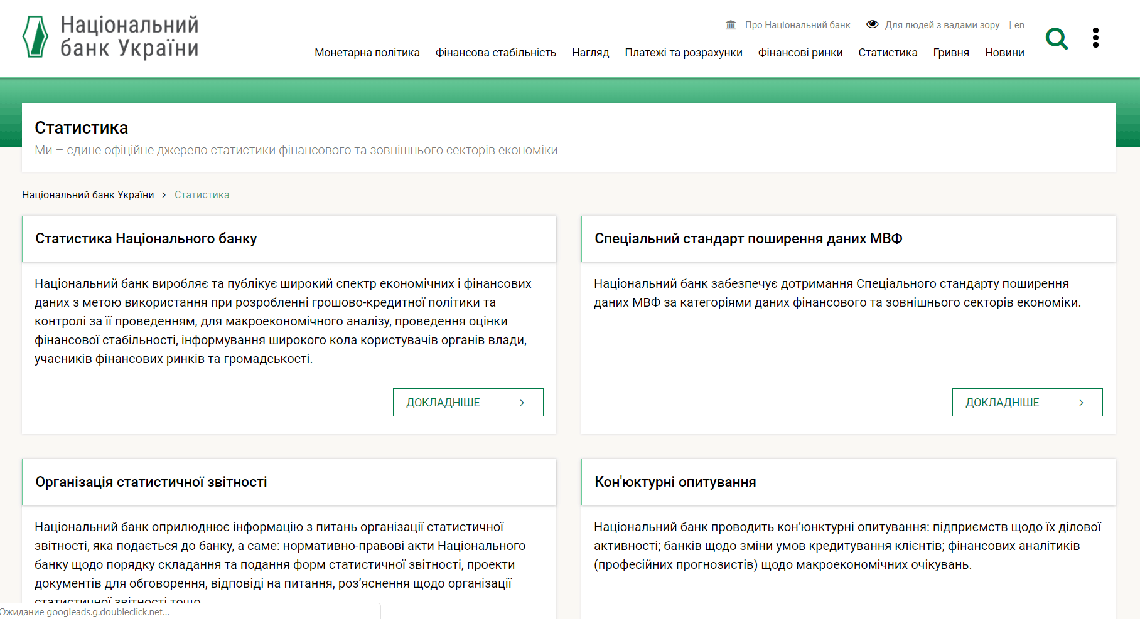Image resolution: width=1140 pixels, height=619 pixels.
Task: Expand Статистика navigation menu
Action: [x=888, y=53]
